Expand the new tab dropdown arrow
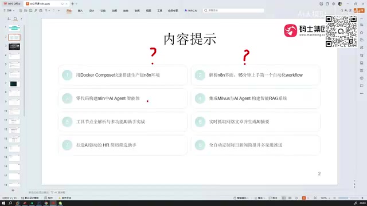This screenshot has height=206, width=367. (76, 4)
